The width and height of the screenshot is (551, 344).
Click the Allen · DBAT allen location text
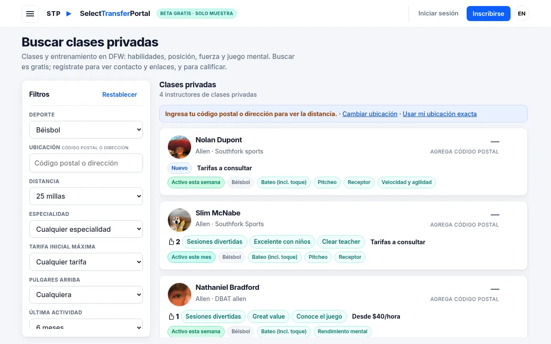(221, 299)
